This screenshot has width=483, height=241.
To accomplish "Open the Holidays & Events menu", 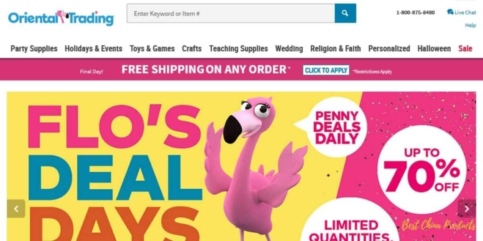I will point(93,48).
